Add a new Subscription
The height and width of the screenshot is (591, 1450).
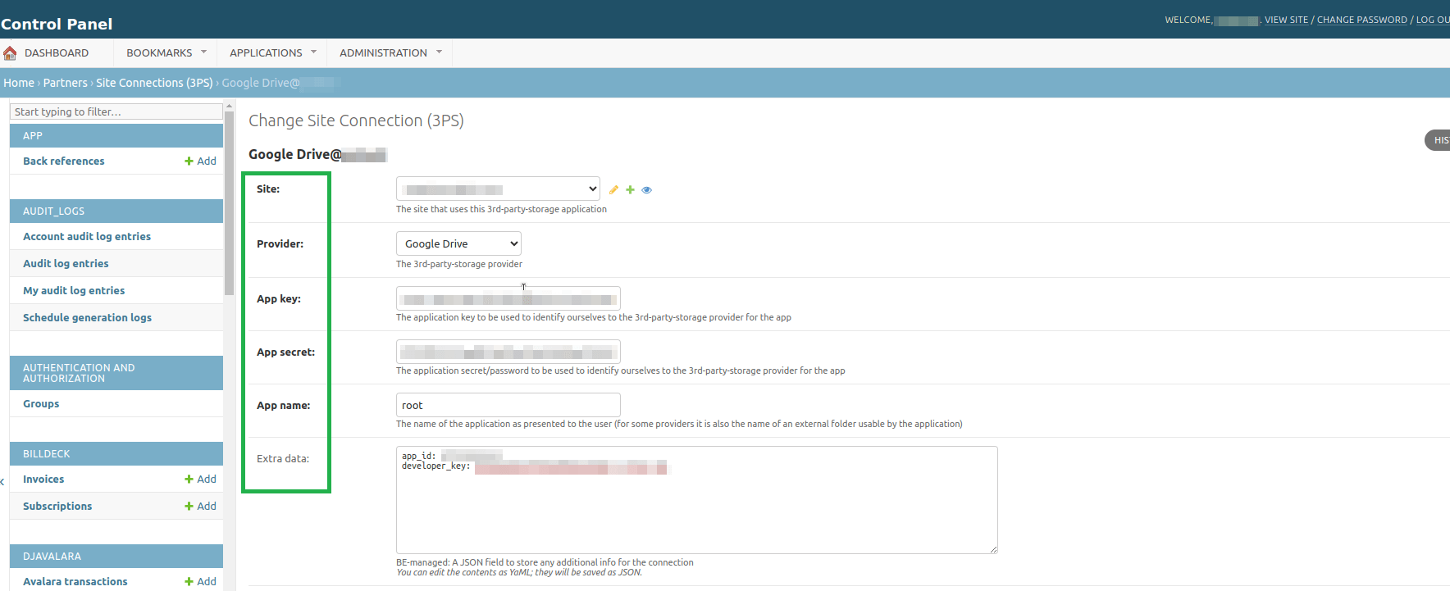pyautogui.click(x=200, y=507)
